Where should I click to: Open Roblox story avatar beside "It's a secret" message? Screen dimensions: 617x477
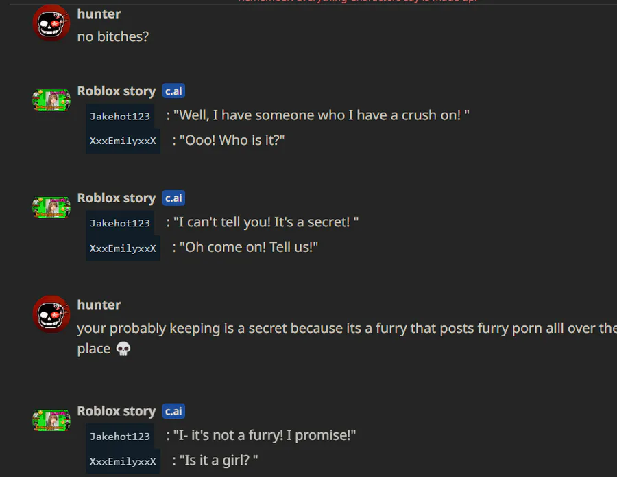(x=51, y=207)
